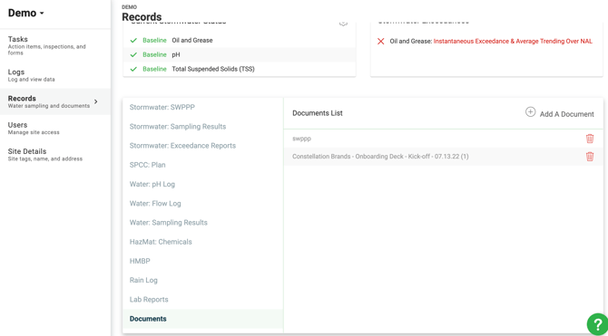The width and height of the screenshot is (608, 336).
Task: Click the Baseline label for Total Suspended Solids
Action: tap(154, 69)
